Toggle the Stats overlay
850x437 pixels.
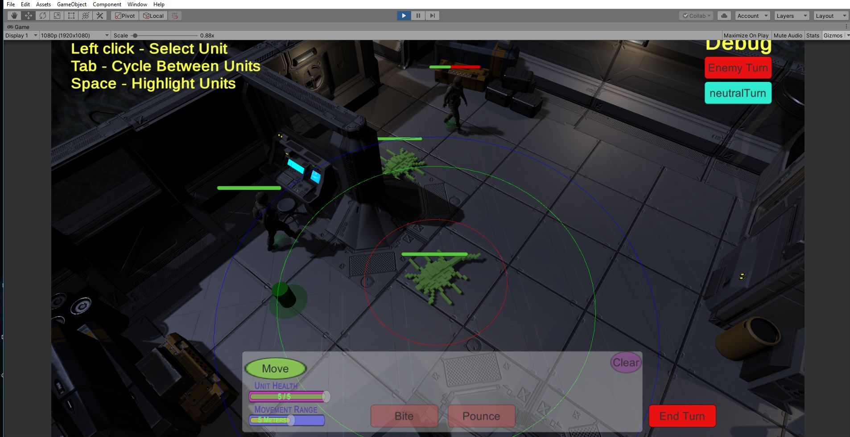(x=813, y=36)
